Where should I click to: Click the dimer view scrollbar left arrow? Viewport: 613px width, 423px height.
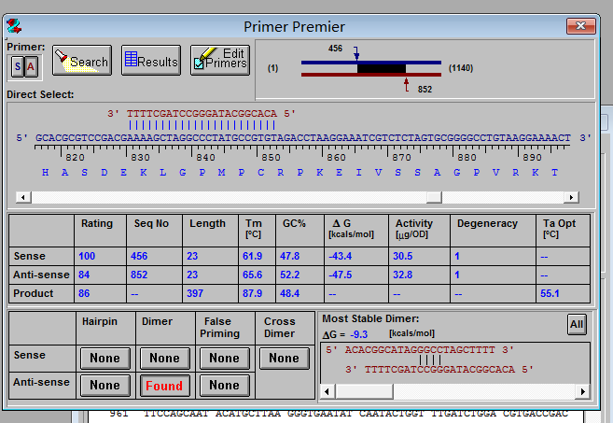click(327, 391)
